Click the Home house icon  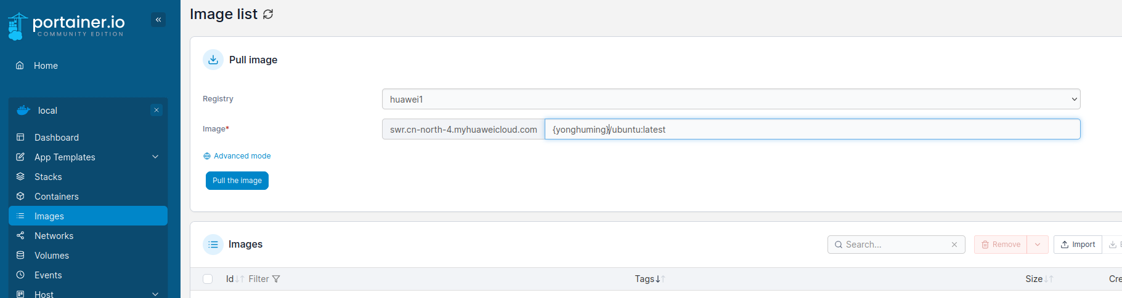tap(20, 65)
